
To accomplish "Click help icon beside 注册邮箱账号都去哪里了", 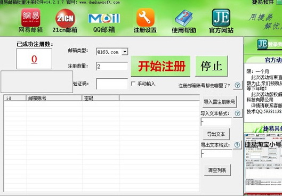I will point(238,85).
